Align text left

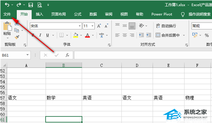pos(117,35)
